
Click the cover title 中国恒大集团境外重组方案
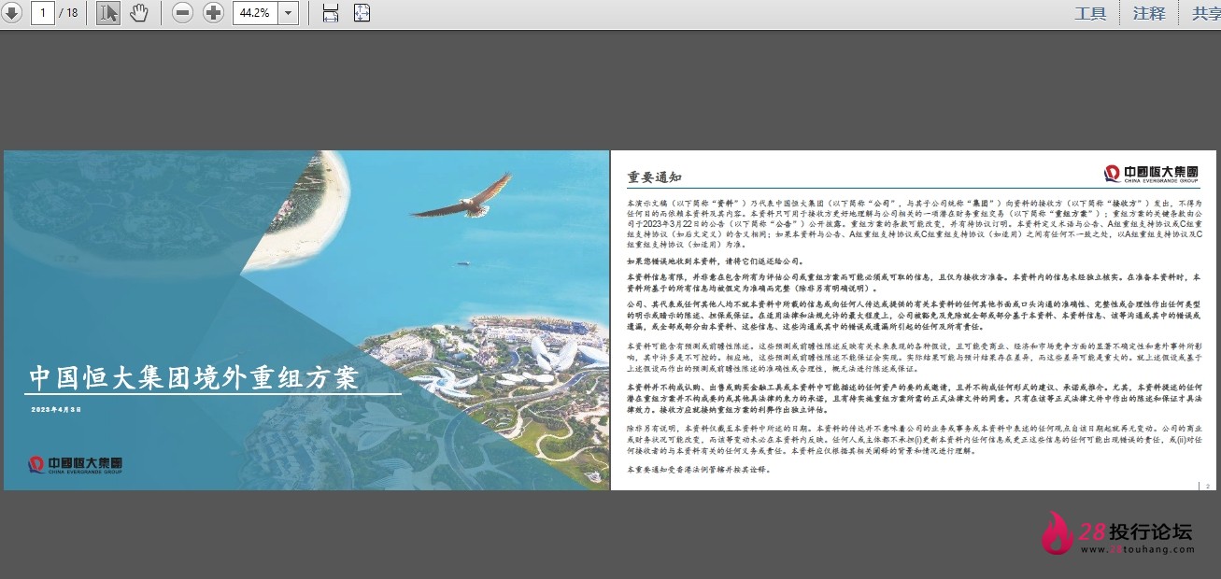(x=193, y=378)
